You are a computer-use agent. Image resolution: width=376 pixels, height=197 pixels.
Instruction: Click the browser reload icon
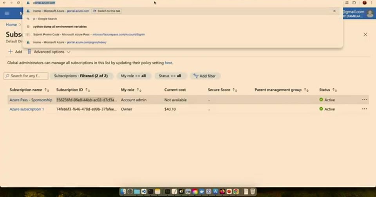point(18,3)
